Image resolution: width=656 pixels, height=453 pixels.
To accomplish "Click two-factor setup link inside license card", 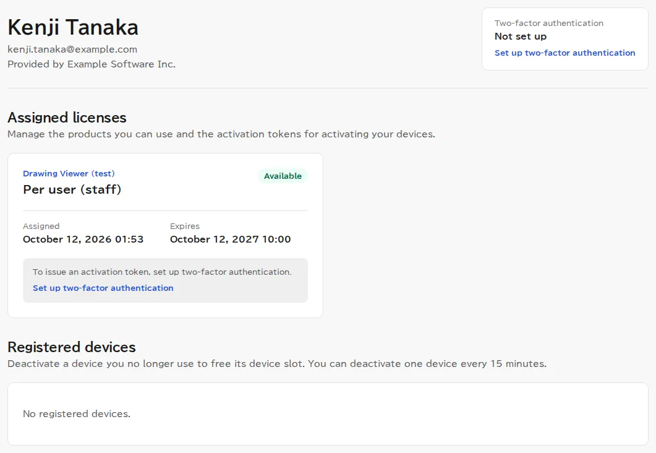I will pyautogui.click(x=103, y=288).
